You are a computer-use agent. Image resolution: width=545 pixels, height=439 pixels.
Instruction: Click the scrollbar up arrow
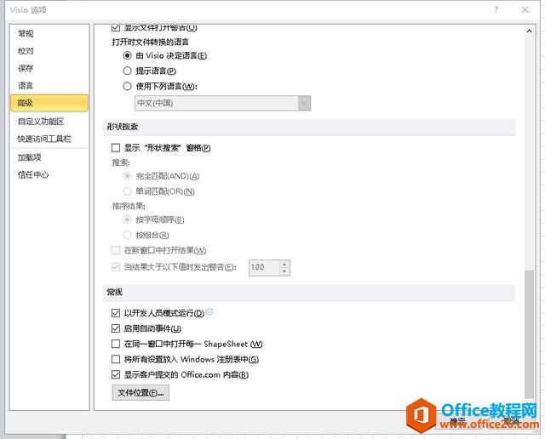point(529,31)
